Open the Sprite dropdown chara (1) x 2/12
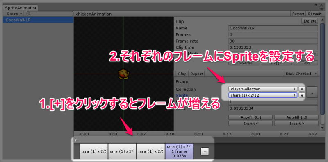 [x=263, y=95]
